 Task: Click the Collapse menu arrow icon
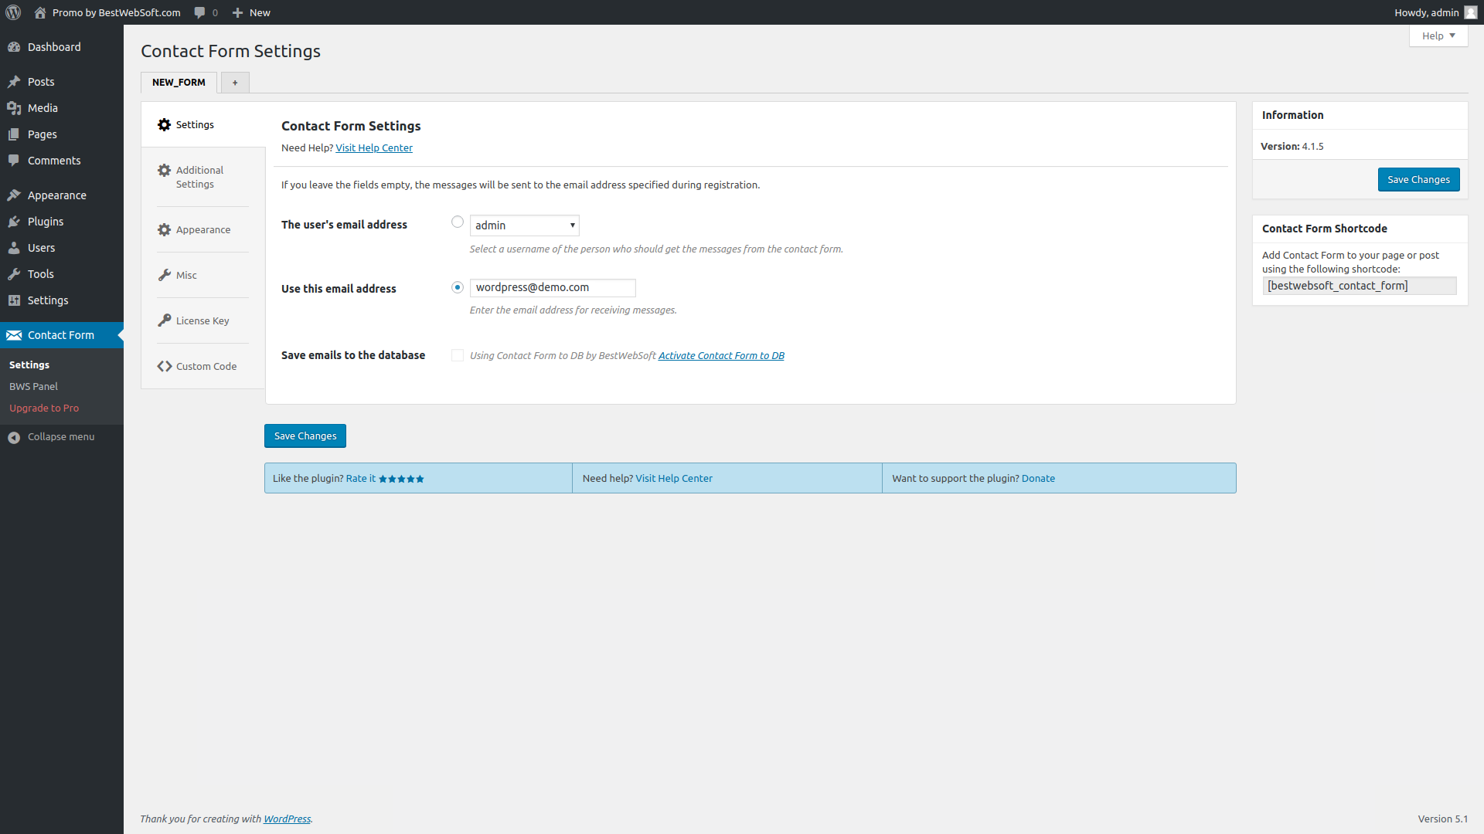pos(14,438)
